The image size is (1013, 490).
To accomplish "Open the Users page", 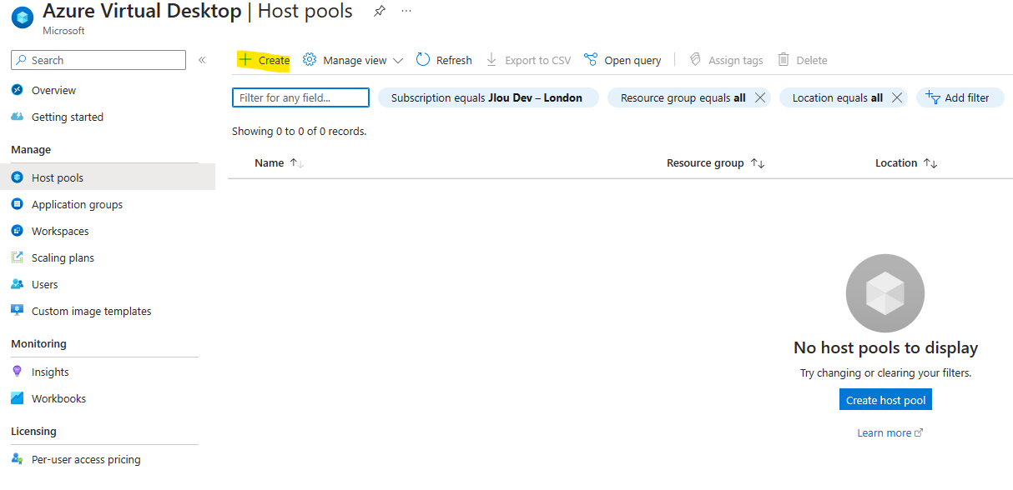I will point(45,284).
